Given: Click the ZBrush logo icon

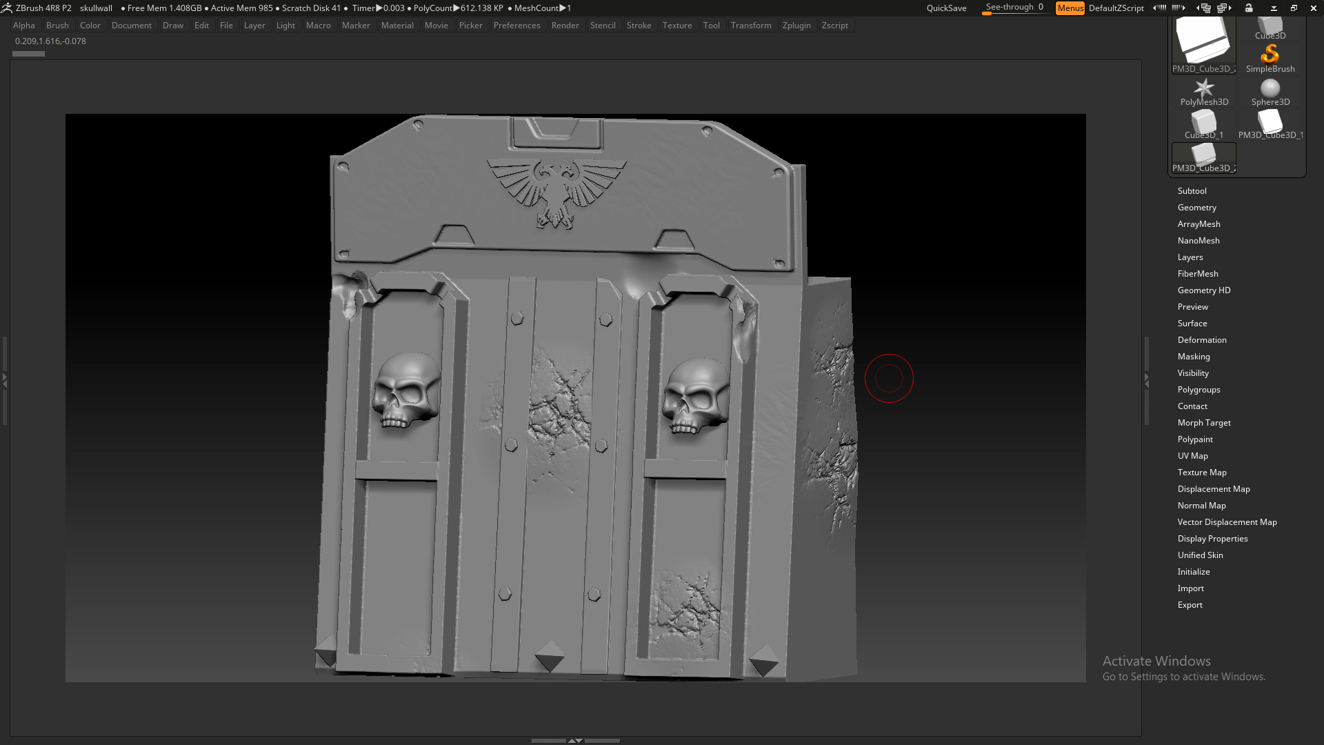Looking at the screenshot, I should click(7, 8).
